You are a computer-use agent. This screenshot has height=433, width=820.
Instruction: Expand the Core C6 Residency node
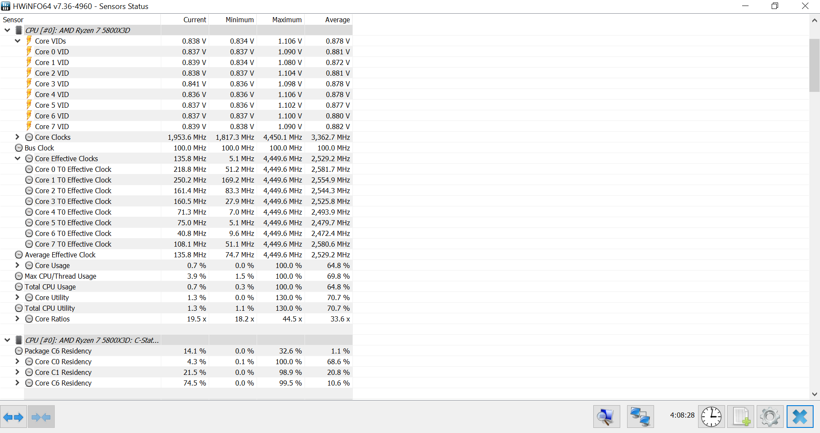coord(18,383)
